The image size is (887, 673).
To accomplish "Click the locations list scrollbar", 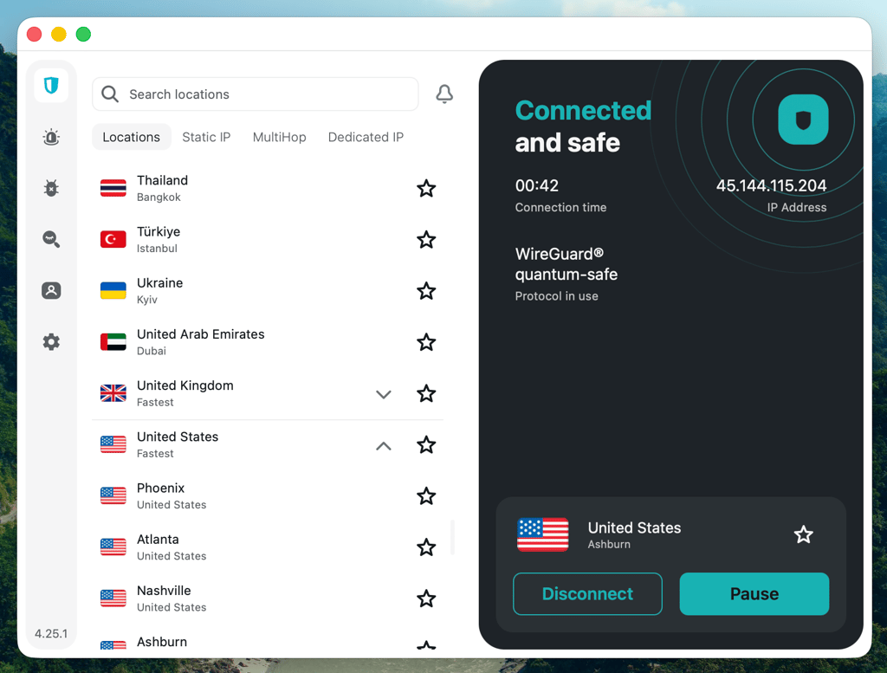I will coord(452,537).
